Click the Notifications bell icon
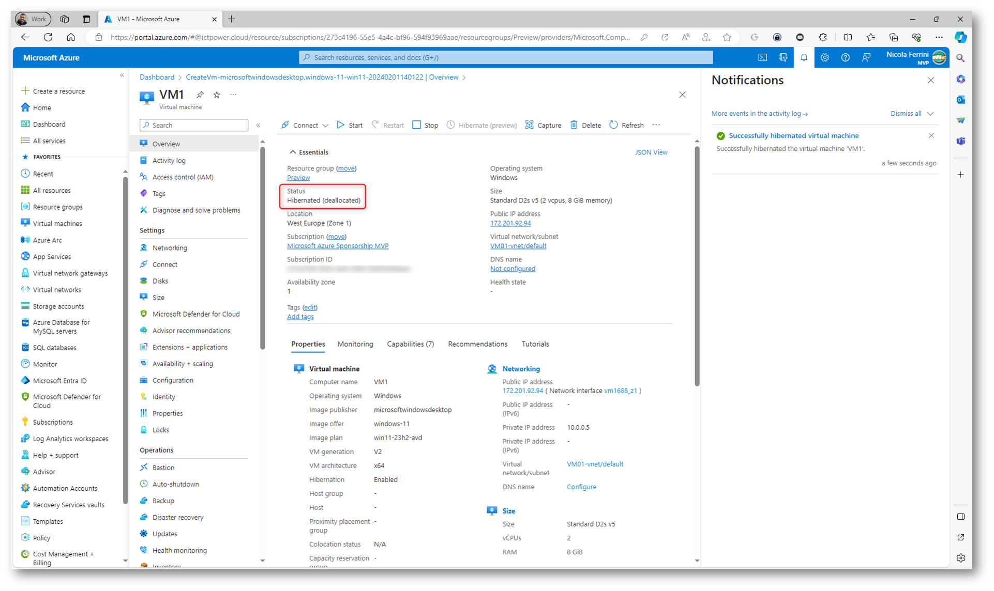This screenshot has height=591, width=994. [x=804, y=57]
